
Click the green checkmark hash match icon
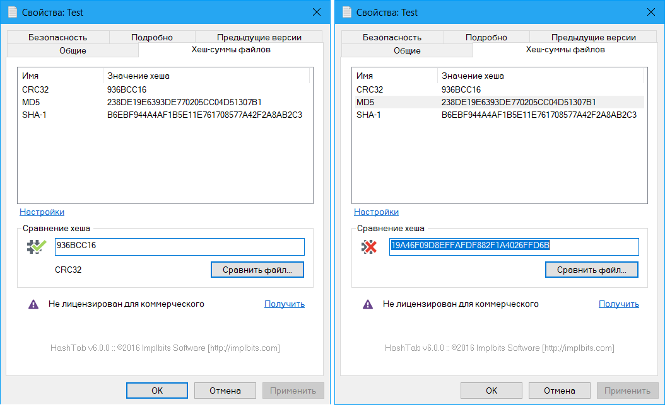(36, 247)
